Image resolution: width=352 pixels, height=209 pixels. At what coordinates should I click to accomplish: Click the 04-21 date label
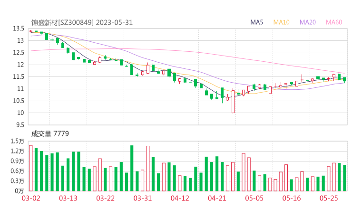point(217,198)
